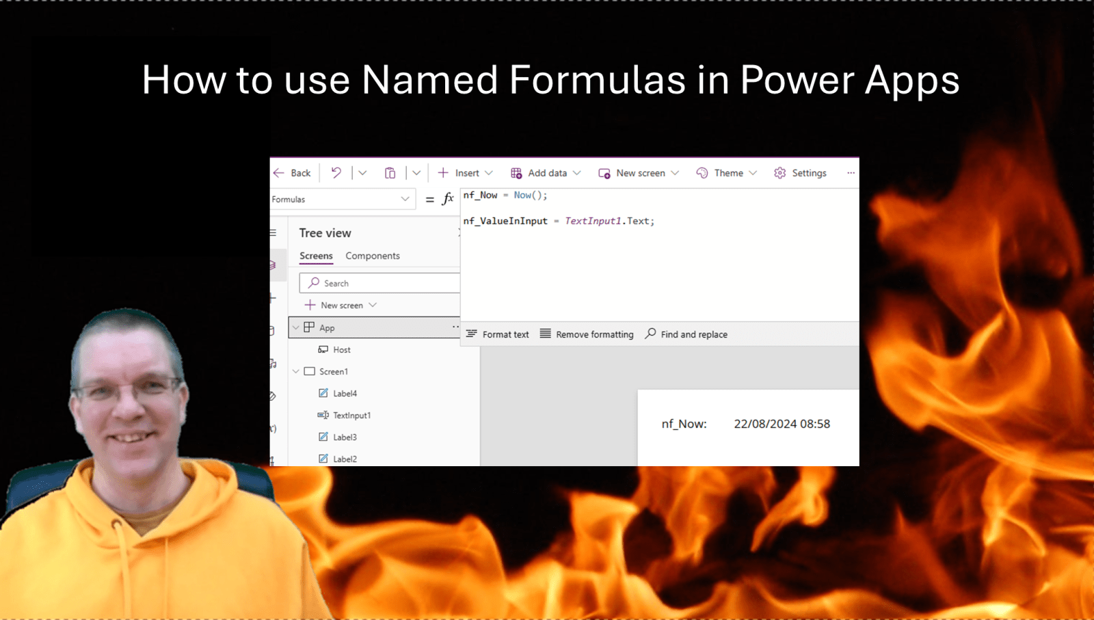The image size is (1094, 620).
Task: Create a screen with New screen in the toolbar
Action: (637, 173)
